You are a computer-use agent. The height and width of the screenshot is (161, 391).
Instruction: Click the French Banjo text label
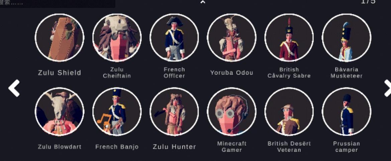click(117, 147)
